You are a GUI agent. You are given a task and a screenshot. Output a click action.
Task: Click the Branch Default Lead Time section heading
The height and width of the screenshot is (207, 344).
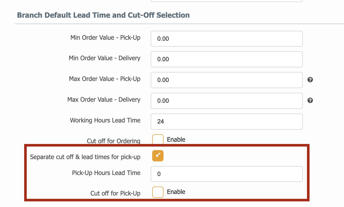click(103, 15)
